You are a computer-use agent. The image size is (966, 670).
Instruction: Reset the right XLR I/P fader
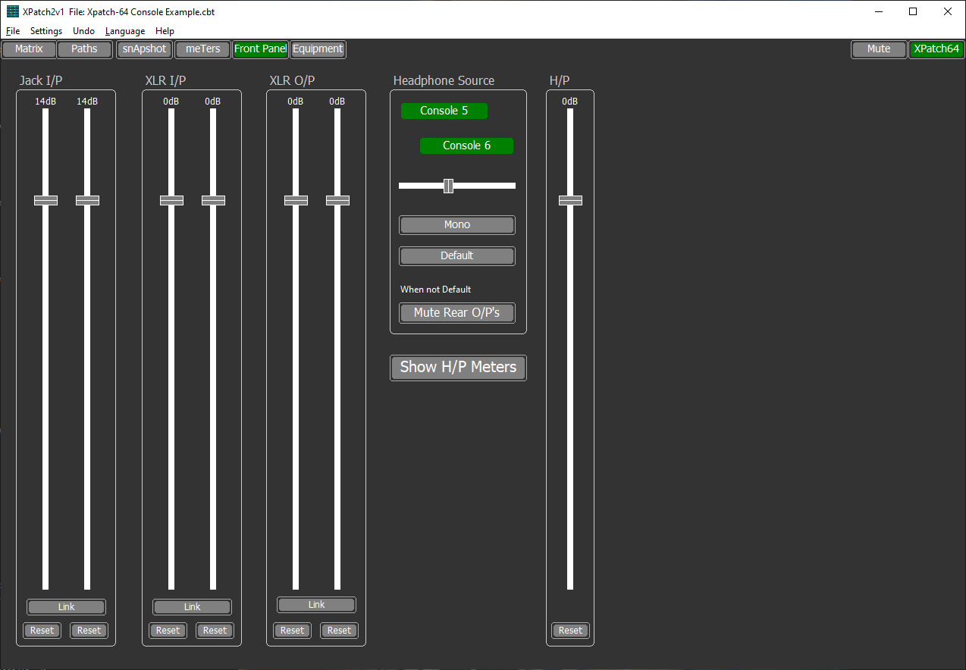point(215,631)
